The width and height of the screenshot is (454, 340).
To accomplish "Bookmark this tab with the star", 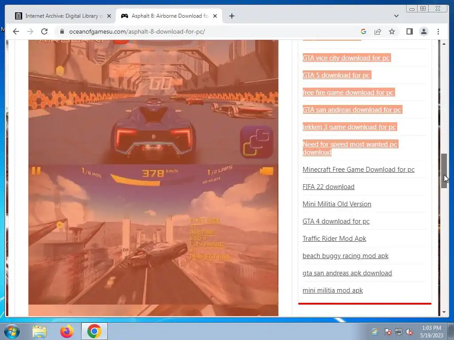I will tap(392, 31).
